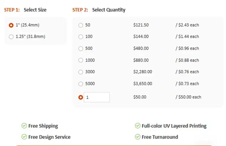226x146 pixels.
Task: Click the Full-color UV Layered Printing checkmark icon
Action: tap(138, 126)
